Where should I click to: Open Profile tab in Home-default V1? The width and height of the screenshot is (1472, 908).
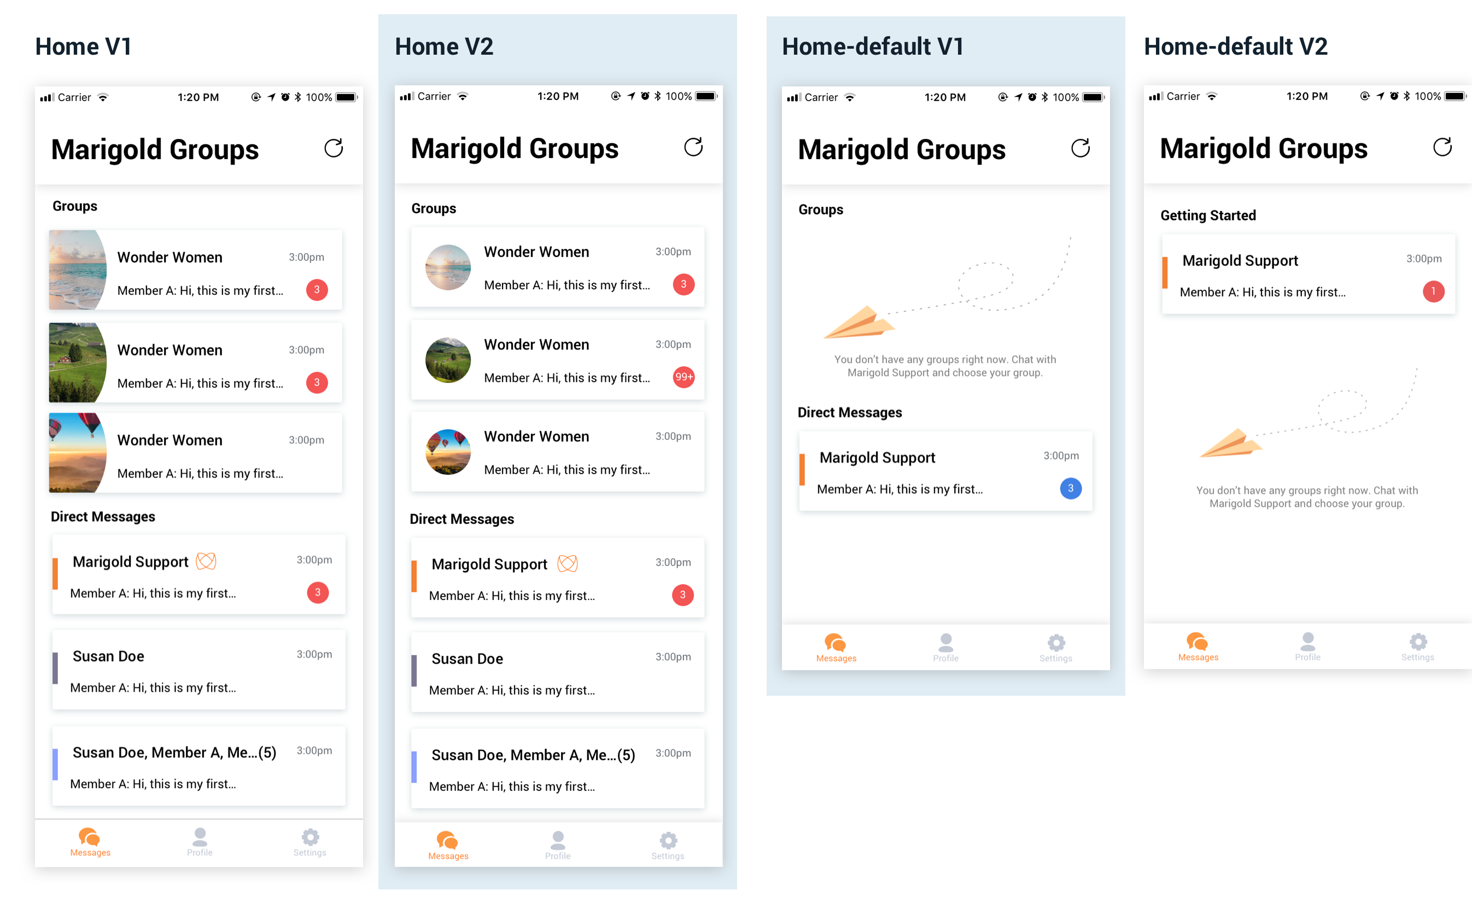(945, 648)
